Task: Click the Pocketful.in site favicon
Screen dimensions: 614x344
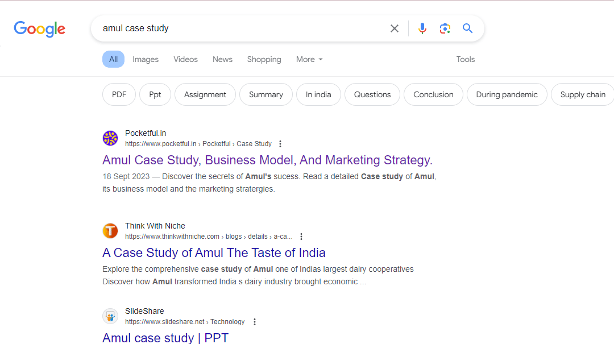Action: pos(110,138)
